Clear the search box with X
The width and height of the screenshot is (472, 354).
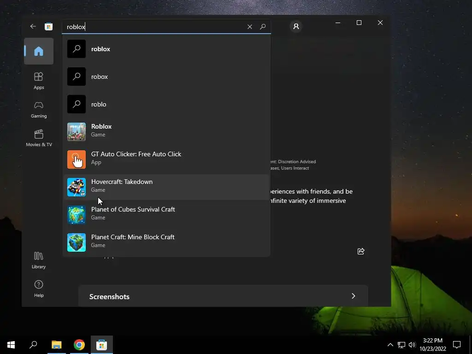click(x=249, y=27)
